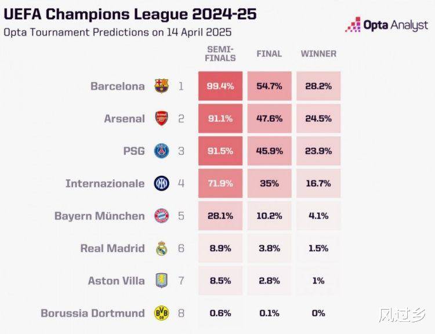Viewport: 435px width, 334px height.
Task: Click the Arsenal club crest
Action: (161, 119)
